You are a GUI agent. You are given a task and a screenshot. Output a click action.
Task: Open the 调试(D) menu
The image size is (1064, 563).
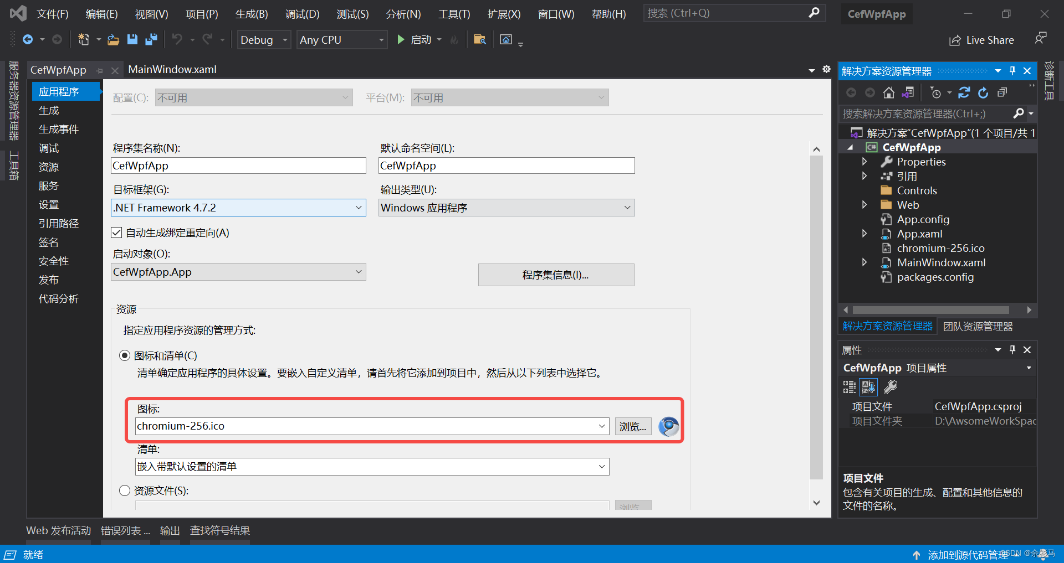pos(301,14)
